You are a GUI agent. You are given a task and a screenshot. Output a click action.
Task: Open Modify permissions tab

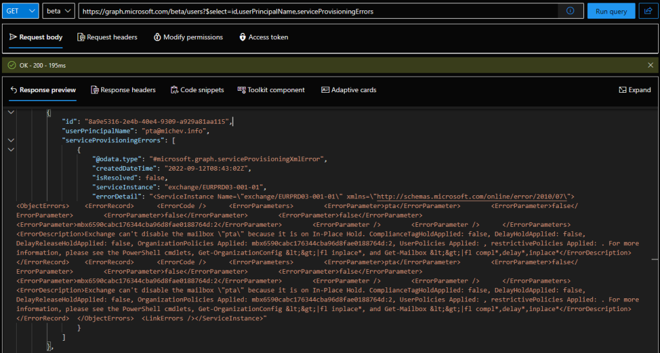point(188,37)
